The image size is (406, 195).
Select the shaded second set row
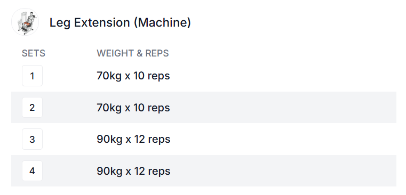(x=203, y=107)
